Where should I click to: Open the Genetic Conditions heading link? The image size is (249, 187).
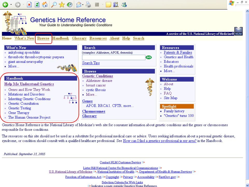98,76
